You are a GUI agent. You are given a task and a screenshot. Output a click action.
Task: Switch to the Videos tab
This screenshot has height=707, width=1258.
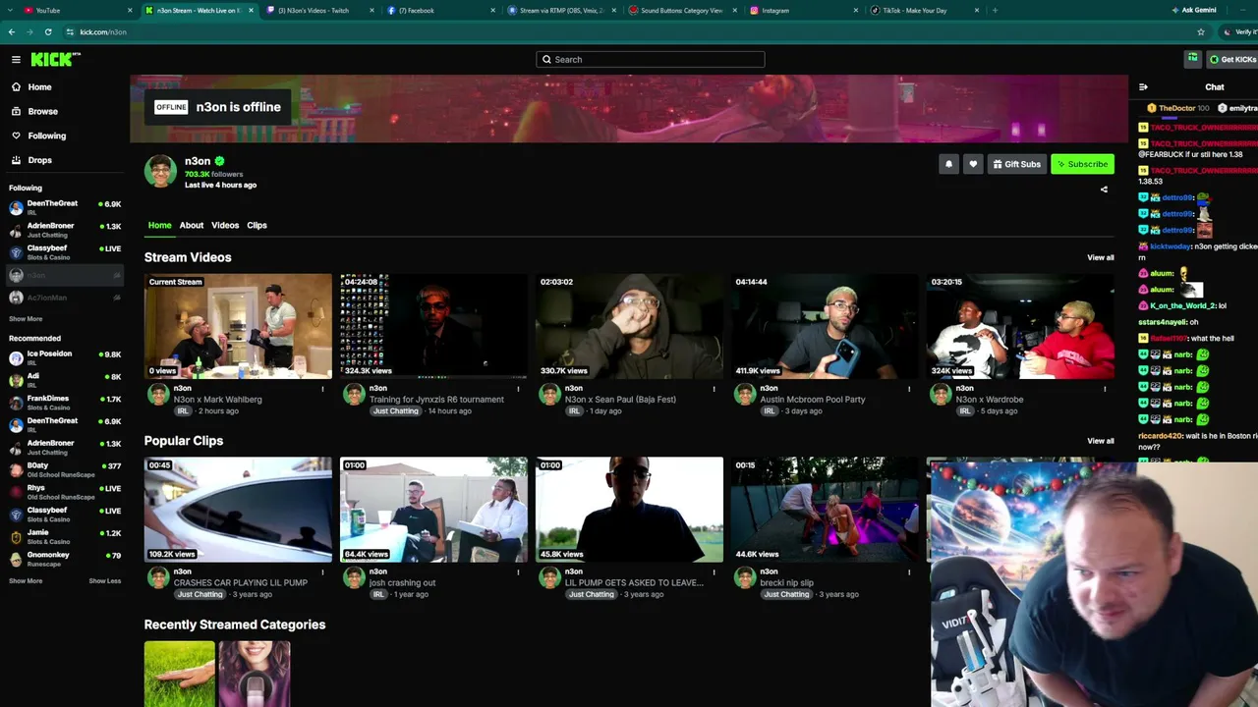225,226
